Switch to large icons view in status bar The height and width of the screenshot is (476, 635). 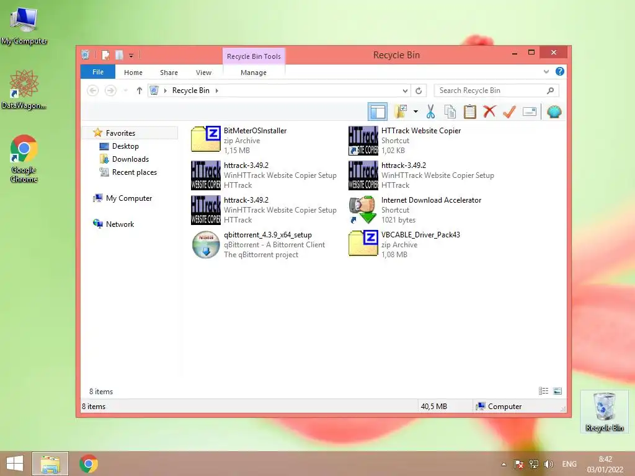557,390
